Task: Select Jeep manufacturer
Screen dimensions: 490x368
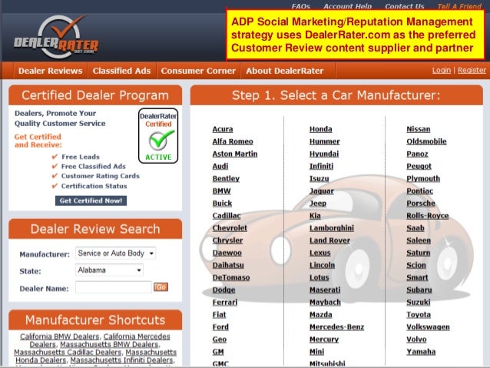Action: point(317,204)
